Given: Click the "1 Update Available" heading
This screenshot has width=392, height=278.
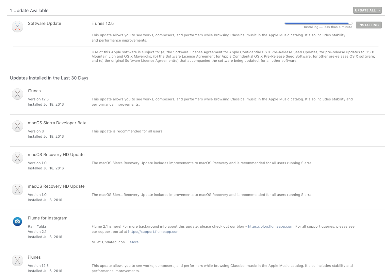Looking at the screenshot, I should (x=29, y=10).
